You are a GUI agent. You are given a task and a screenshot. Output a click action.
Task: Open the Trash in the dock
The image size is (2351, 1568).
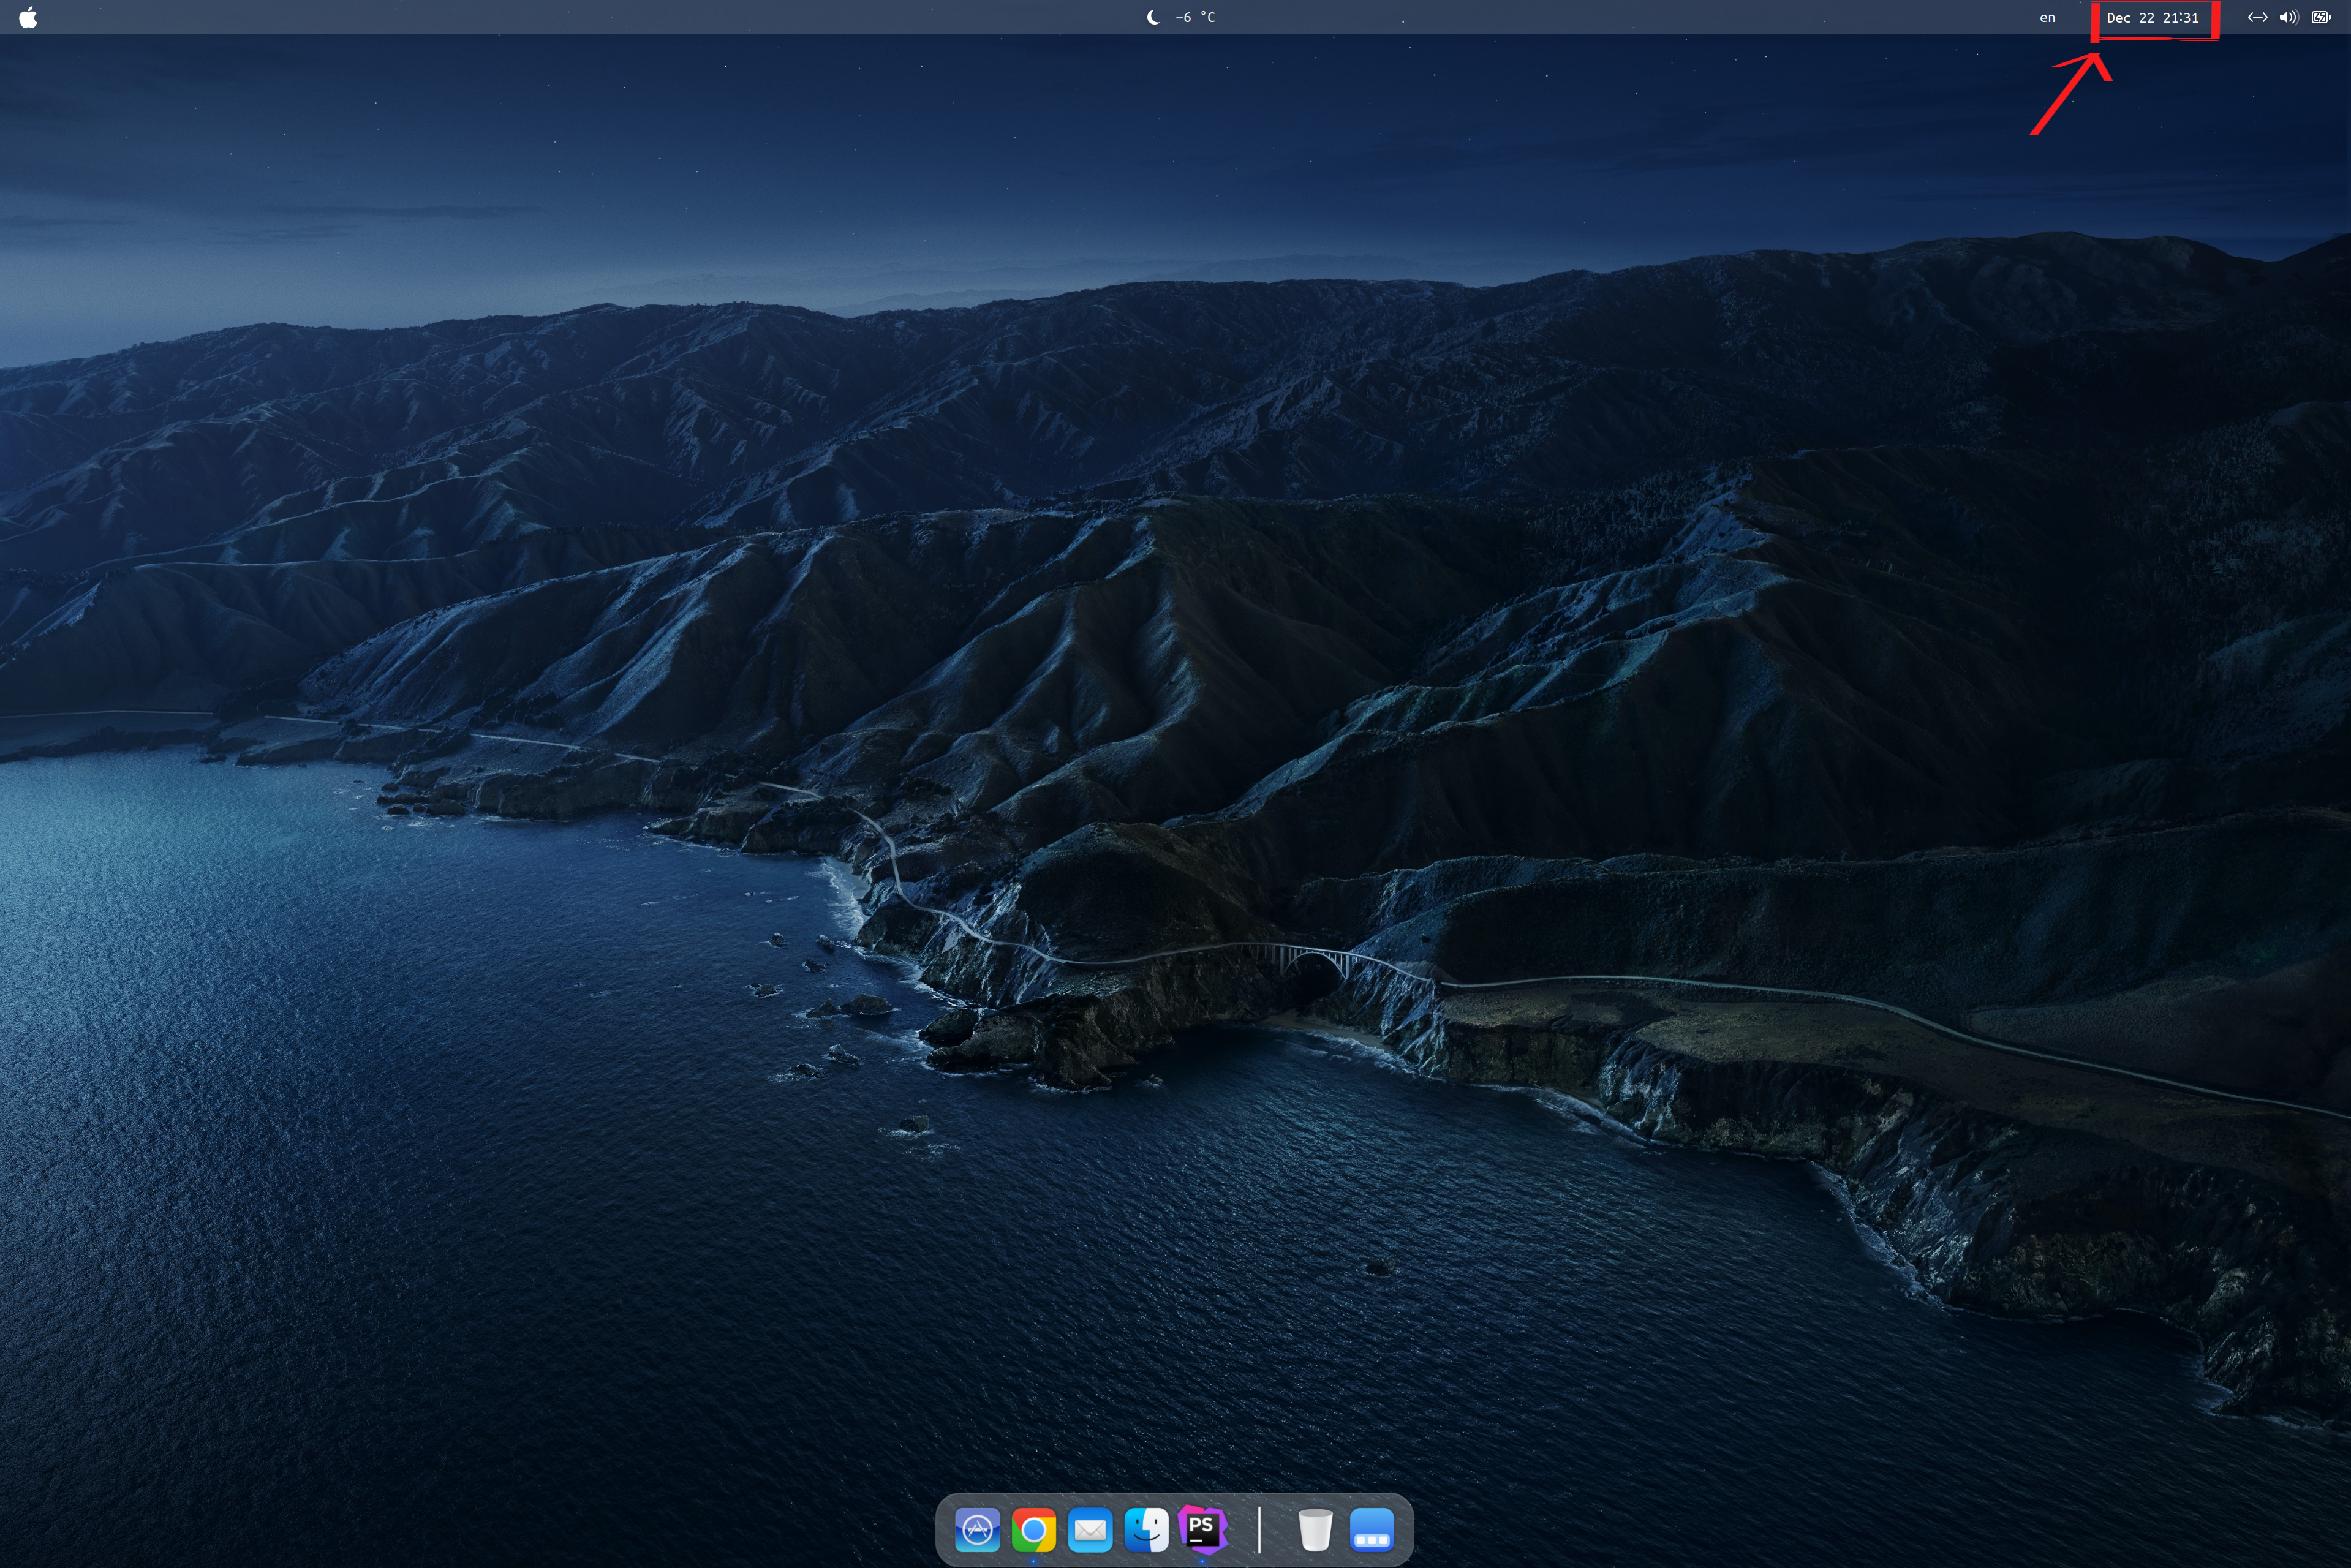coord(1315,1529)
